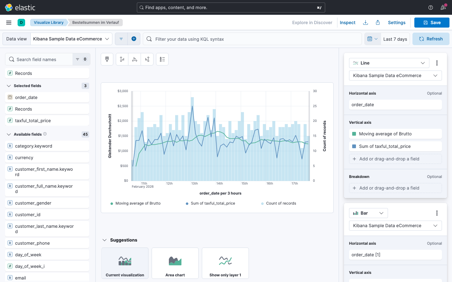Click the share icon in top bar
The width and height of the screenshot is (452, 282).
(x=378, y=23)
